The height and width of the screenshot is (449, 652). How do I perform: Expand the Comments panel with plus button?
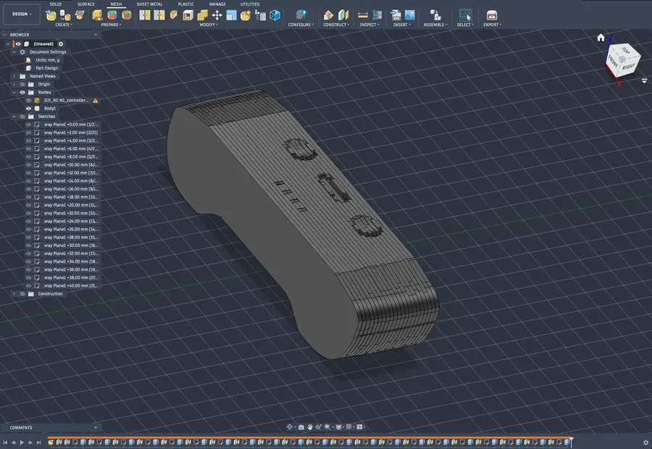96,427
